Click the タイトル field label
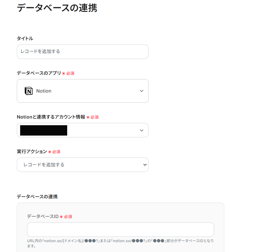Viewport: 275px width, 252px height. (25, 39)
